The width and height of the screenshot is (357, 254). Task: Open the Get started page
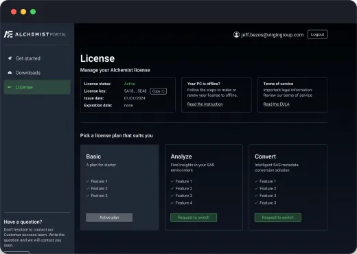coord(37,58)
